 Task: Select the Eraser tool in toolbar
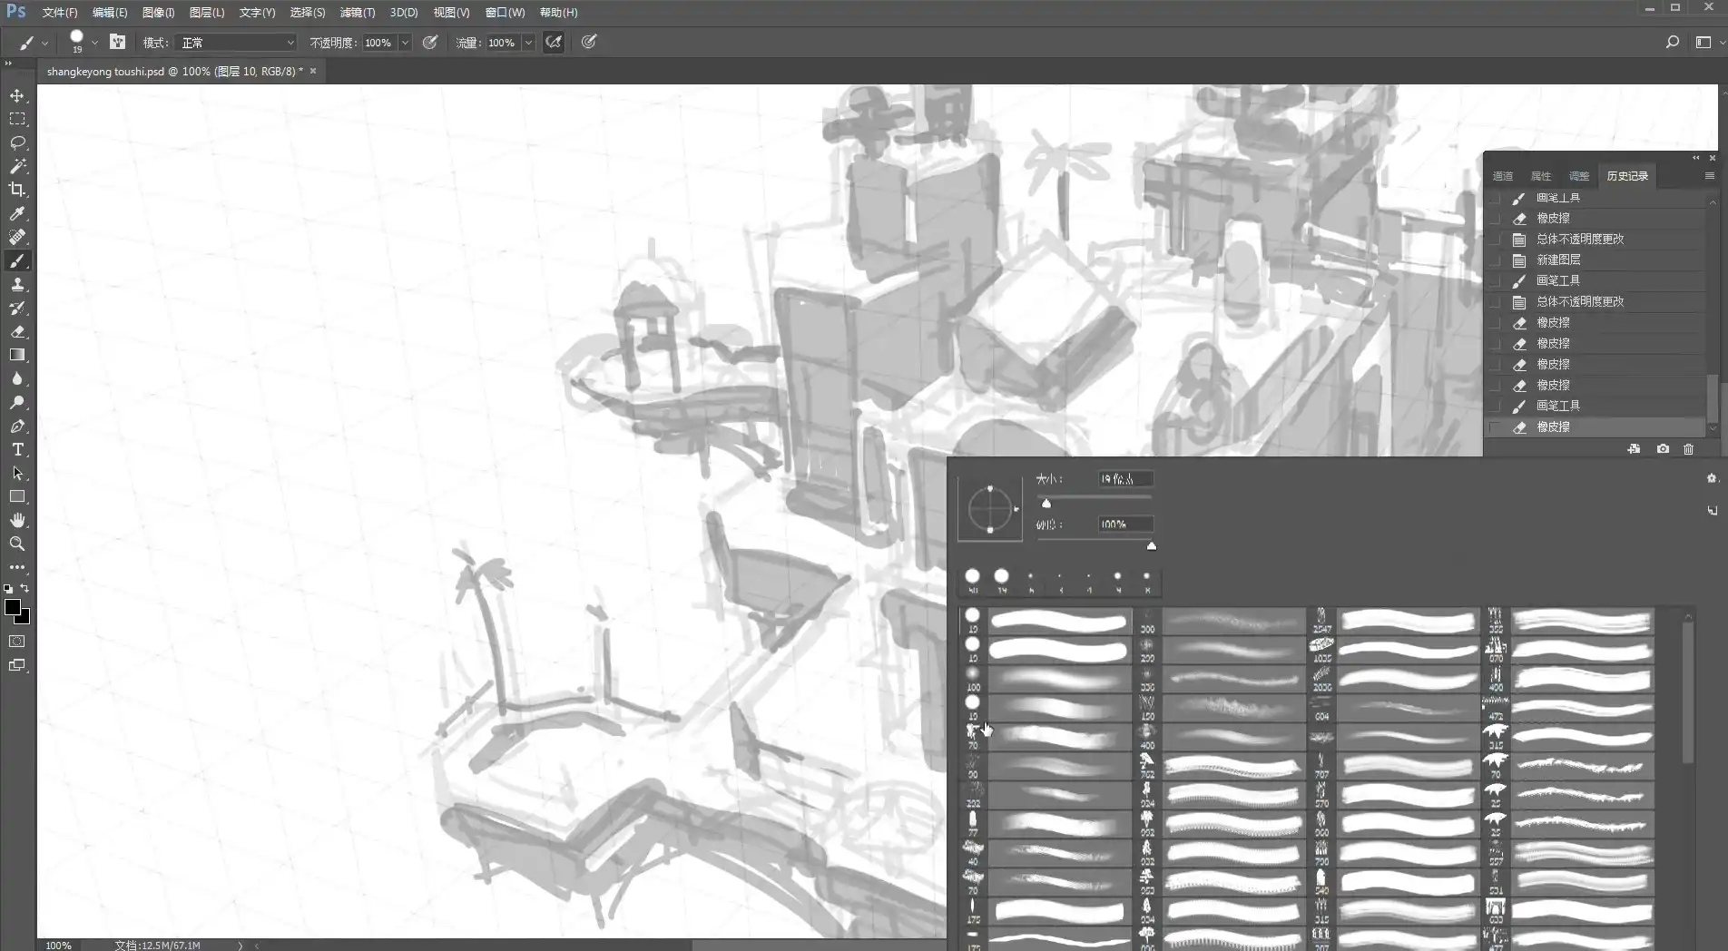[x=17, y=331]
